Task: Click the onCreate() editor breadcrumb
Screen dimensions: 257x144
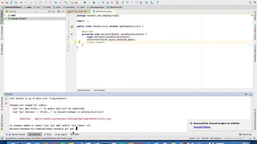Action: (x=100, y=90)
